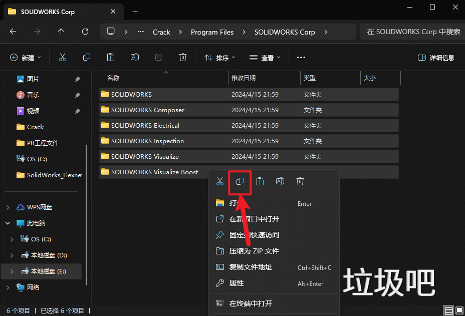This screenshot has height=316, width=465.
Task: Click the 详细信息 details pane button
Action: coord(435,57)
